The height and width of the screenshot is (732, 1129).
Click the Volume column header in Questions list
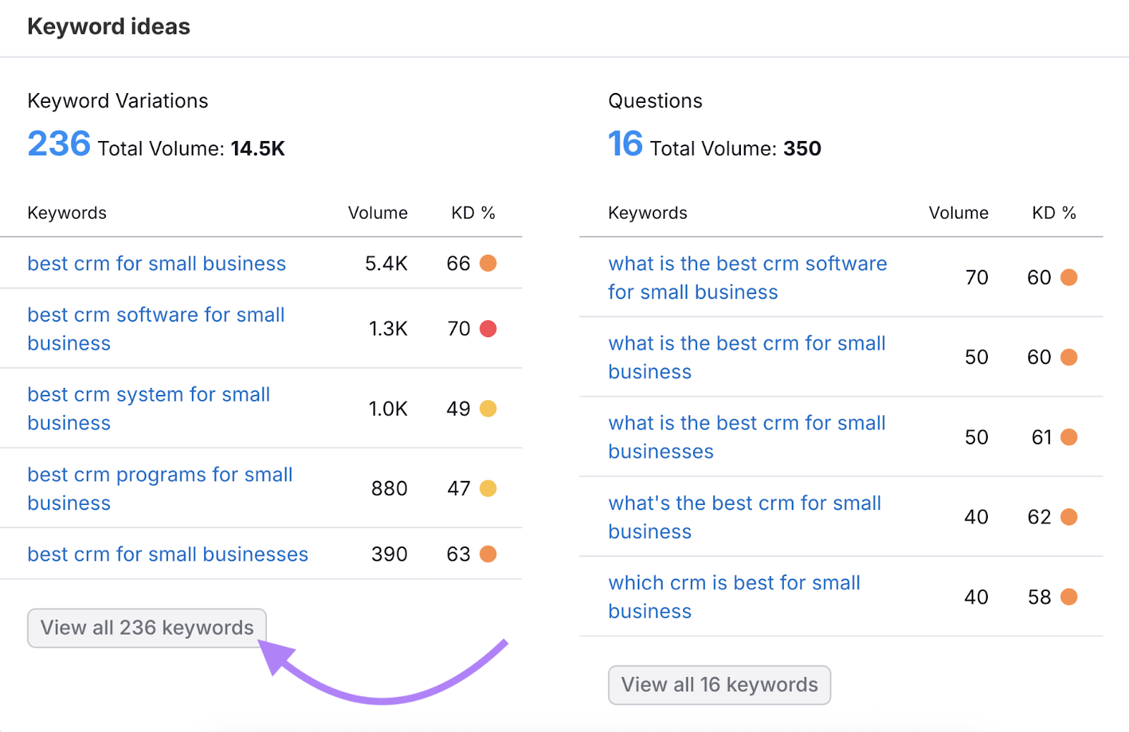tap(958, 212)
